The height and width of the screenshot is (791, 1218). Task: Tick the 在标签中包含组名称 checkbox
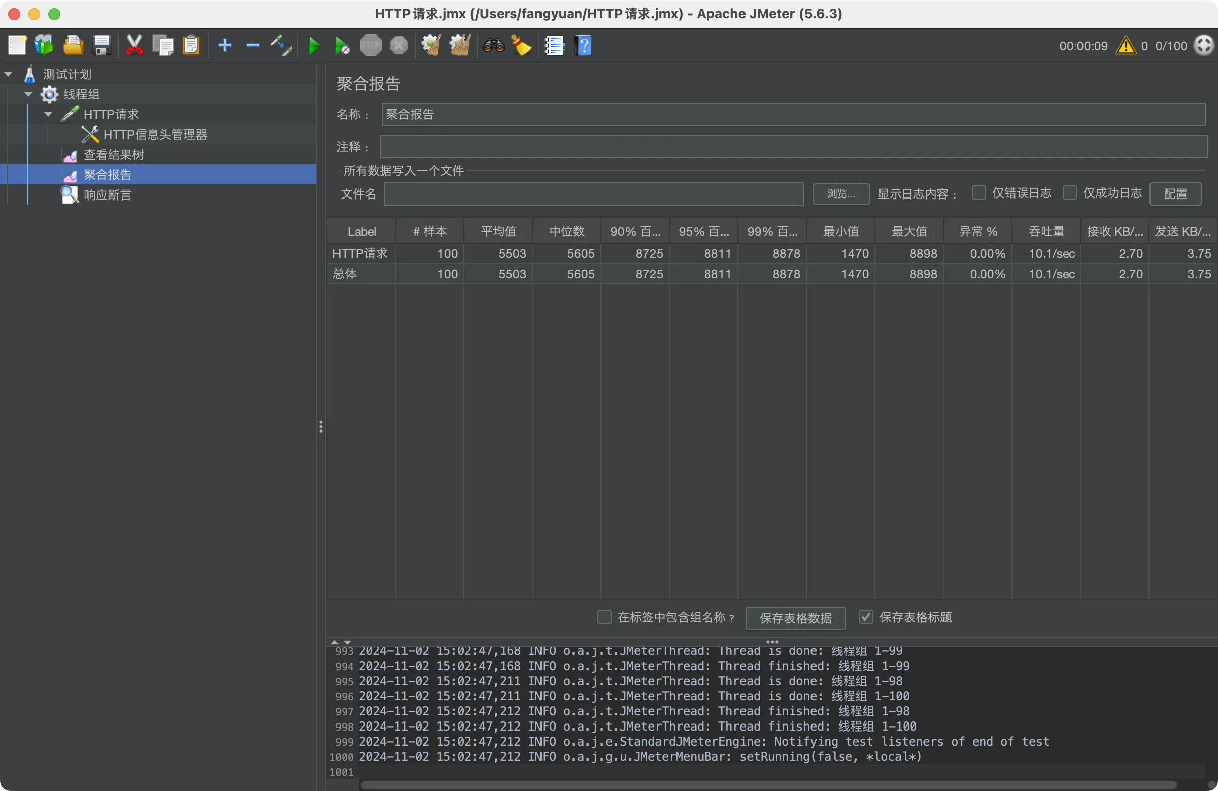point(604,617)
